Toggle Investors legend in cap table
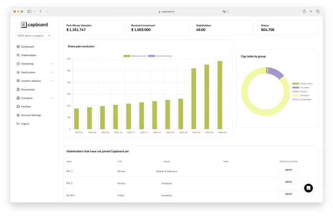 click(x=296, y=96)
